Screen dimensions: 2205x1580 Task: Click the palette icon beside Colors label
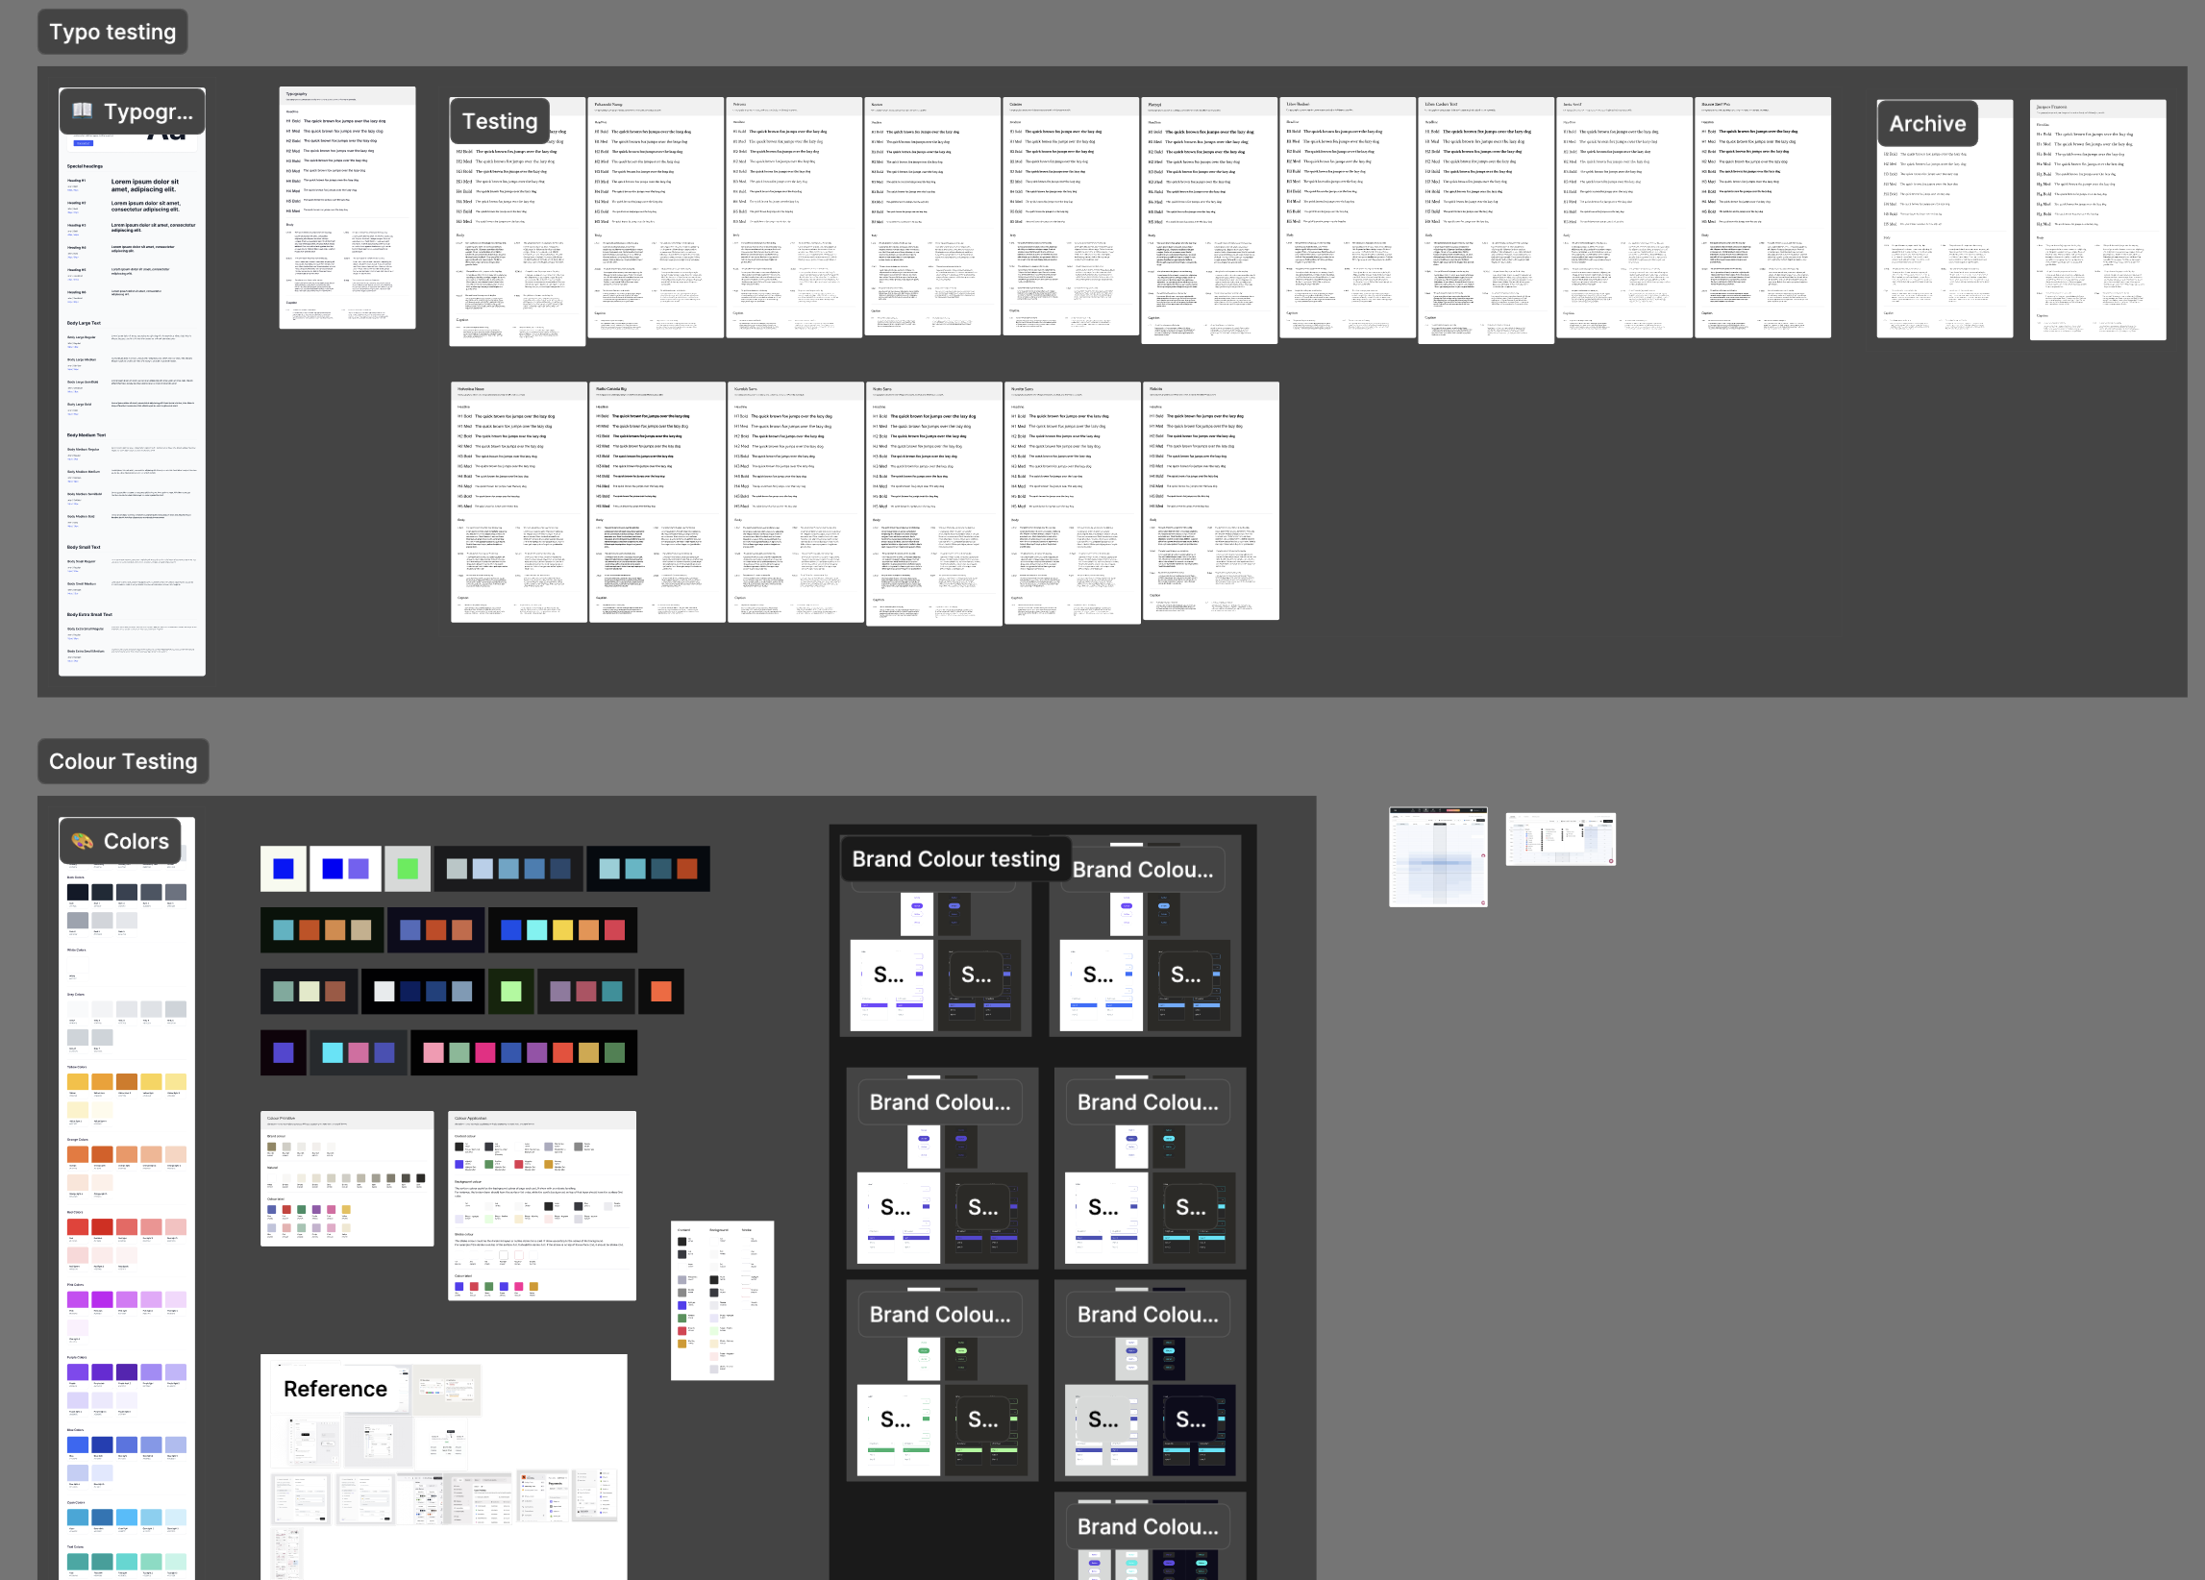(x=82, y=841)
